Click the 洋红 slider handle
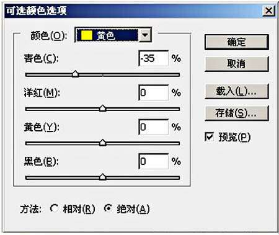The width and height of the screenshot is (279, 235). coord(102,108)
